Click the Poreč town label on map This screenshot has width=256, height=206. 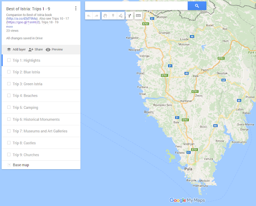pyautogui.click(x=140, y=73)
